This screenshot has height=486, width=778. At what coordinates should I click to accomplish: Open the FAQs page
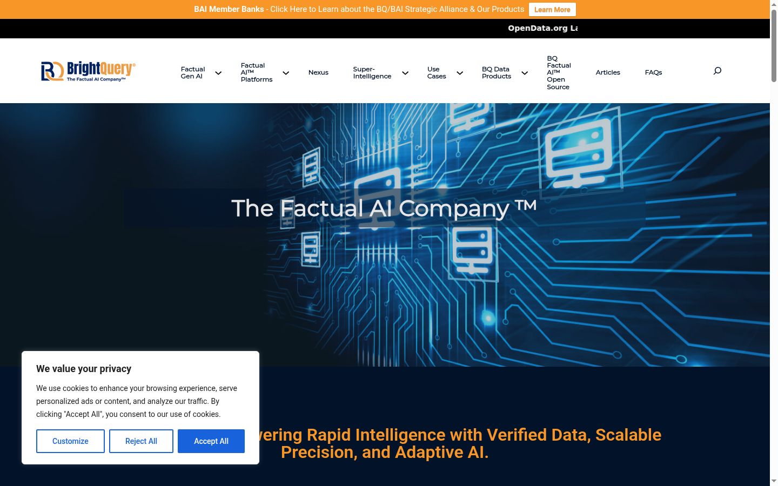pyautogui.click(x=653, y=72)
